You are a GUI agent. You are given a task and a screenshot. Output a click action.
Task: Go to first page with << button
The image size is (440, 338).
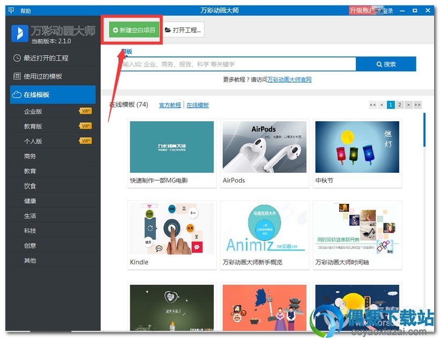[372, 105]
